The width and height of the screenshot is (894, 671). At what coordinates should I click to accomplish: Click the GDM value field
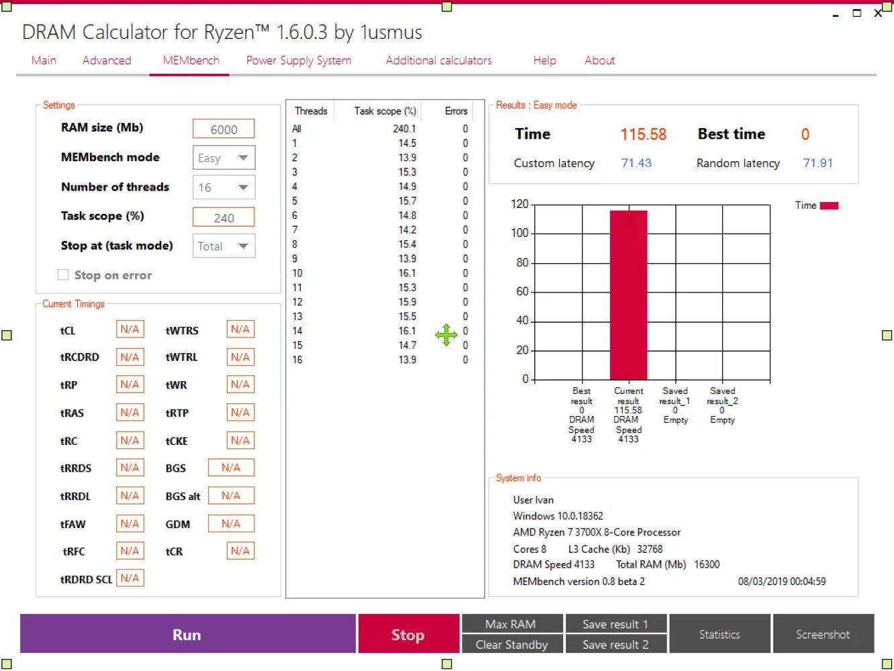point(231,523)
